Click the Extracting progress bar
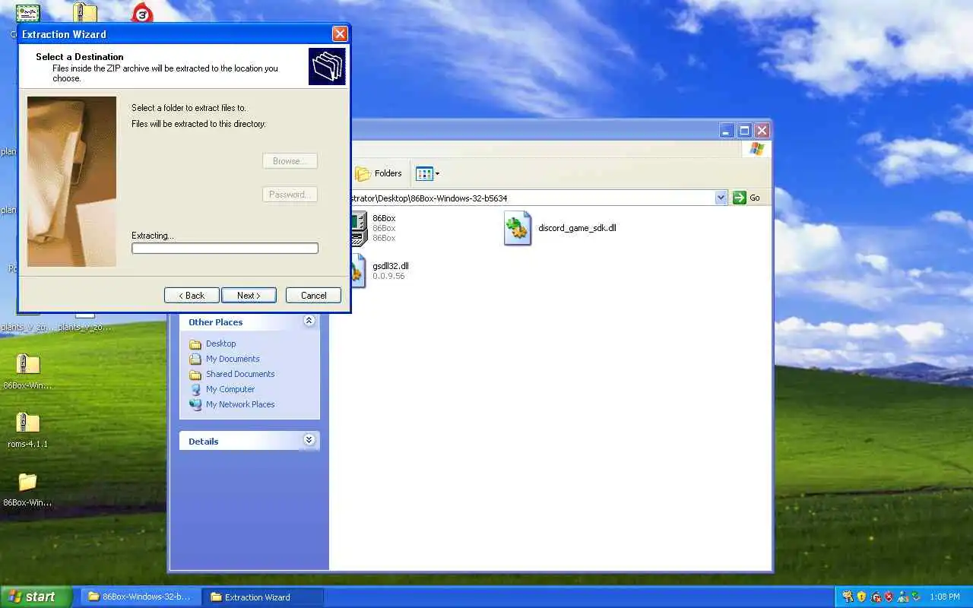Image resolution: width=973 pixels, height=608 pixels. click(x=225, y=249)
